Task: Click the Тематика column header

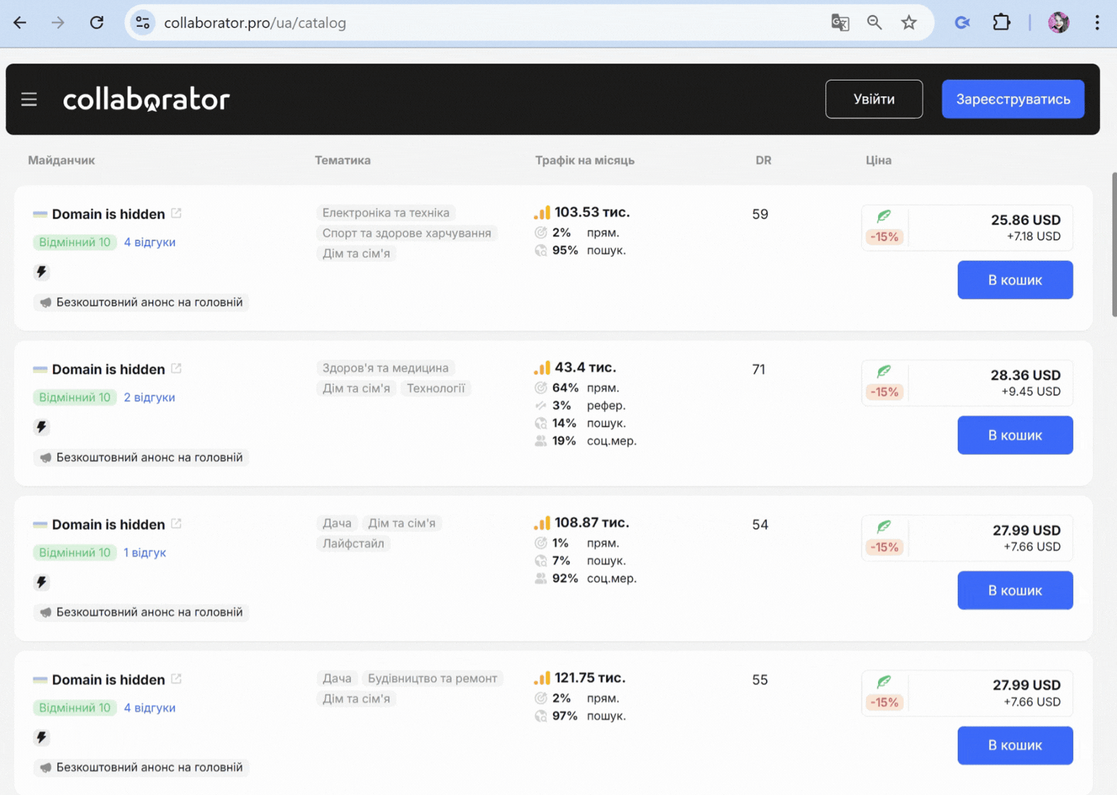Action: [x=343, y=160]
